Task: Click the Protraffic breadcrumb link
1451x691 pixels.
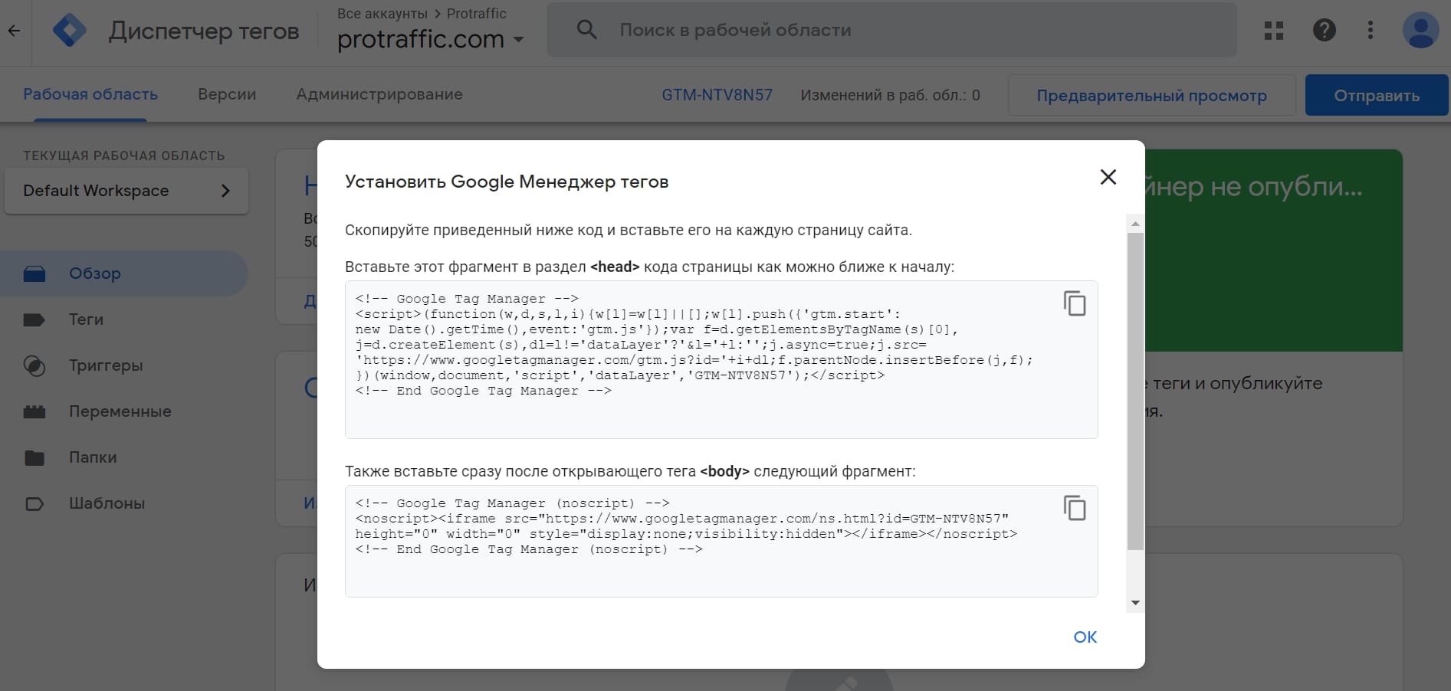Action: click(477, 14)
